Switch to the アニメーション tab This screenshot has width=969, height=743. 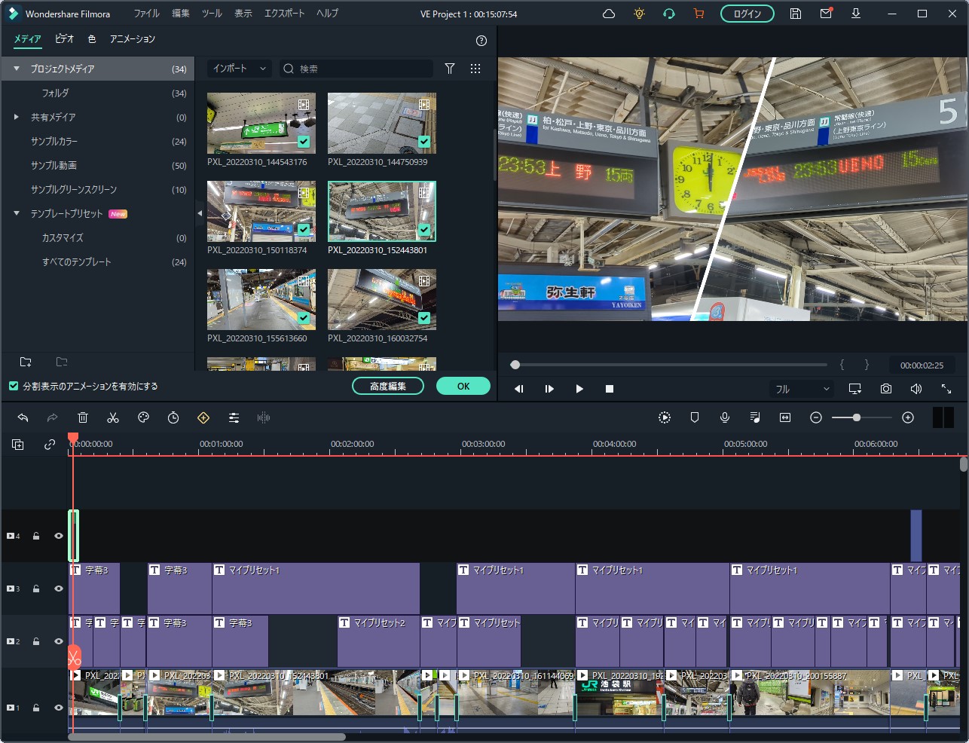pyautogui.click(x=133, y=39)
